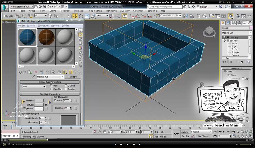Open the reference coordinate View dropdown
255x148 pixels.
[102, 15]
